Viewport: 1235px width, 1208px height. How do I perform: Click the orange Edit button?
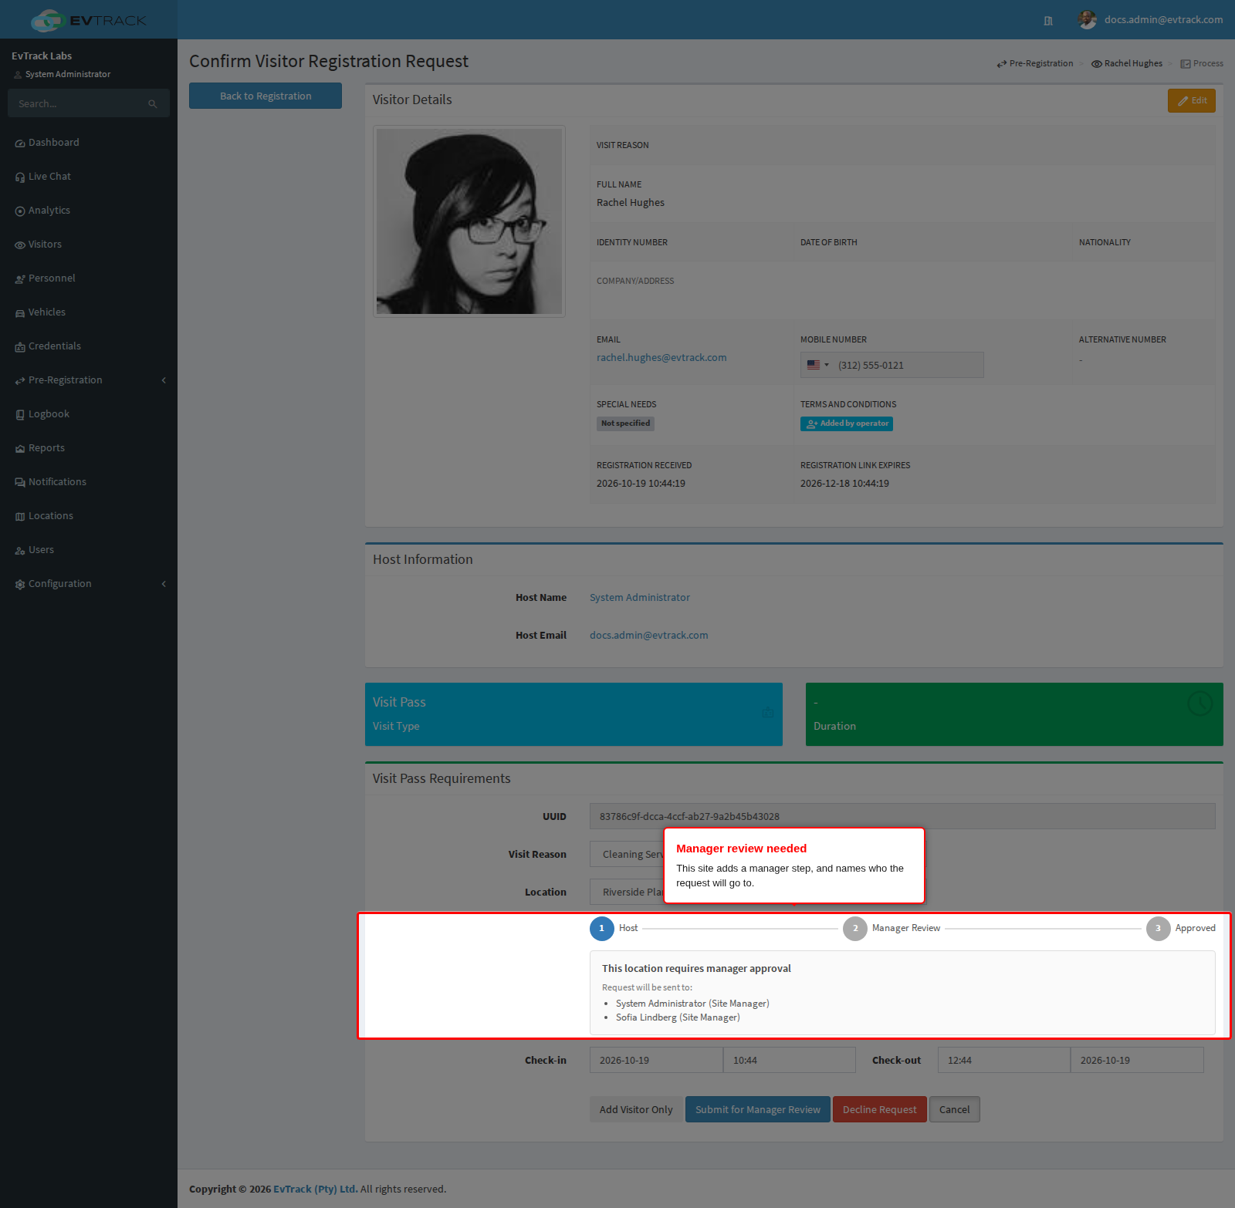1192,100
